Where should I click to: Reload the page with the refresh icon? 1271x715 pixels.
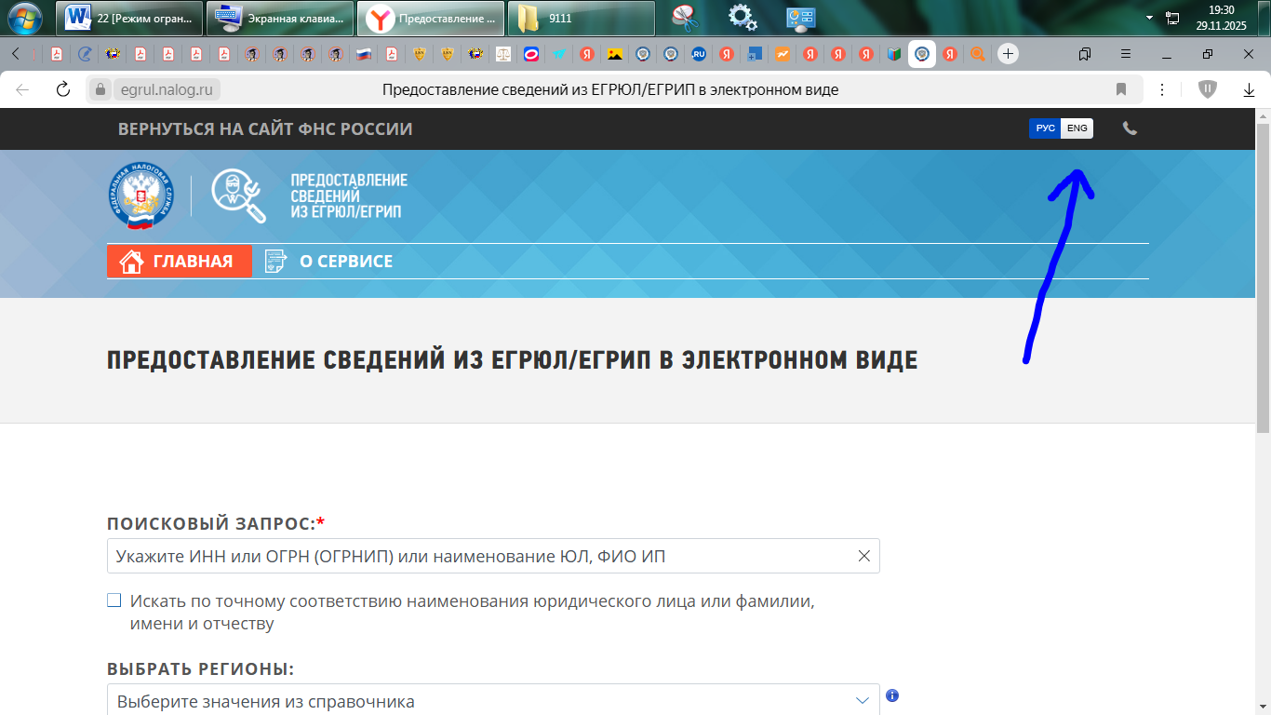point(62,89)
